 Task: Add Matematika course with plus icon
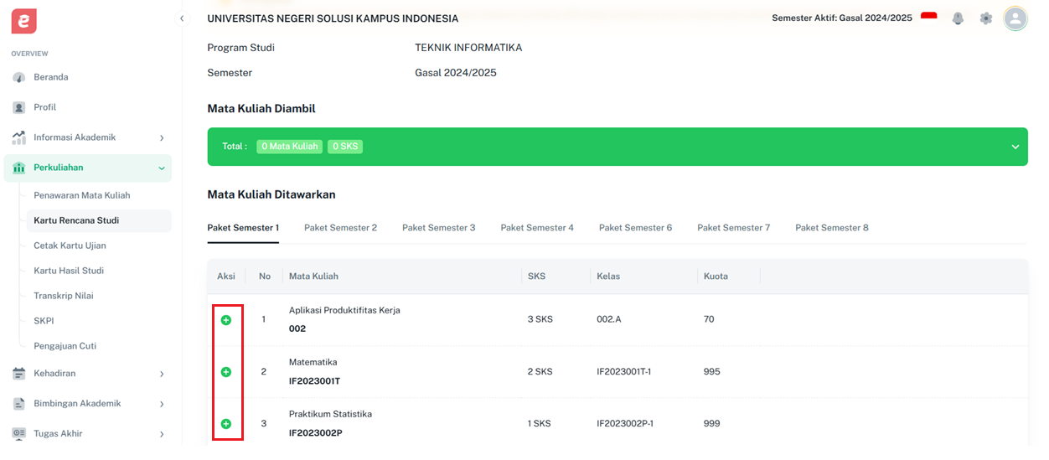pyautogui.click(x=225, y=372)
